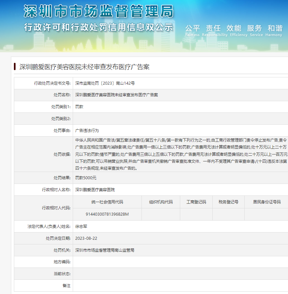Click the 当前状态 label
Viewport: 288px width, 294px height.
point(62,274)
